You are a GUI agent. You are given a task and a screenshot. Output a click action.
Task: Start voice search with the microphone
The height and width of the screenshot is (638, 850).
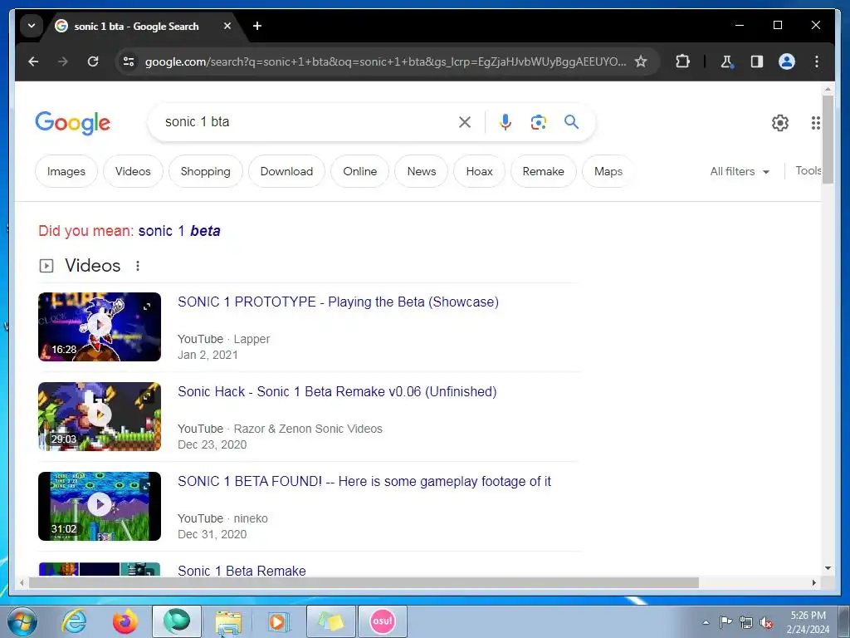tap(506, 122)
